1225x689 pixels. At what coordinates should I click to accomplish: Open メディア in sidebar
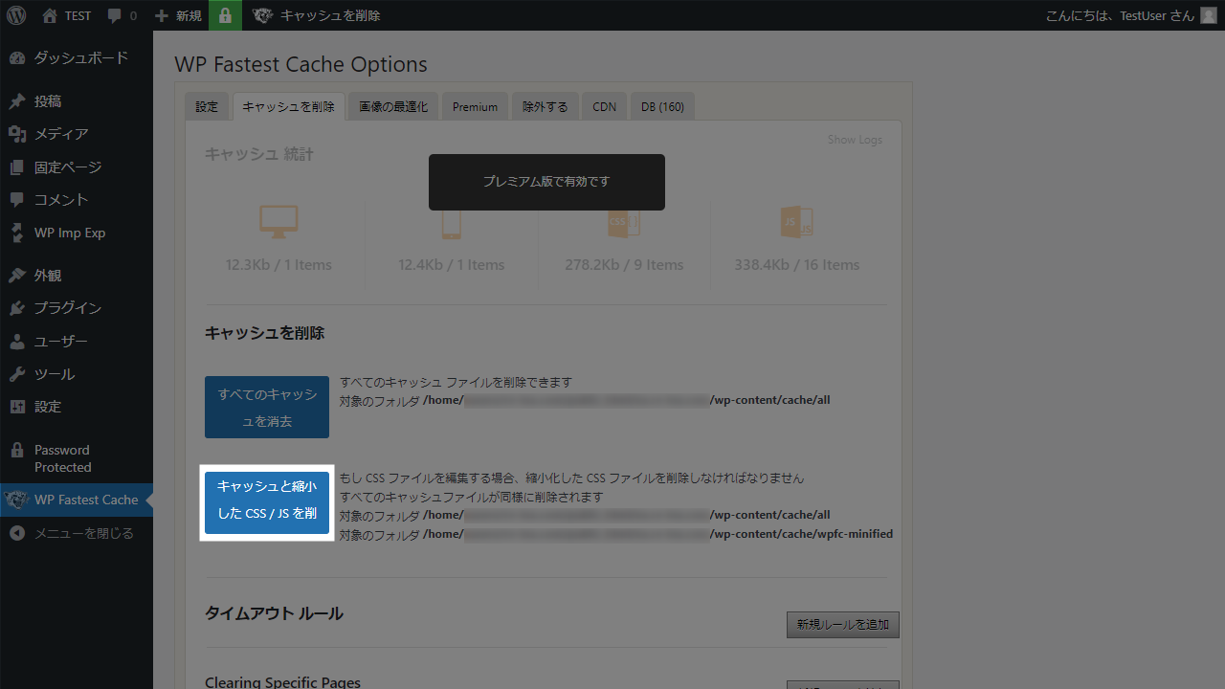tap(77, 134)
